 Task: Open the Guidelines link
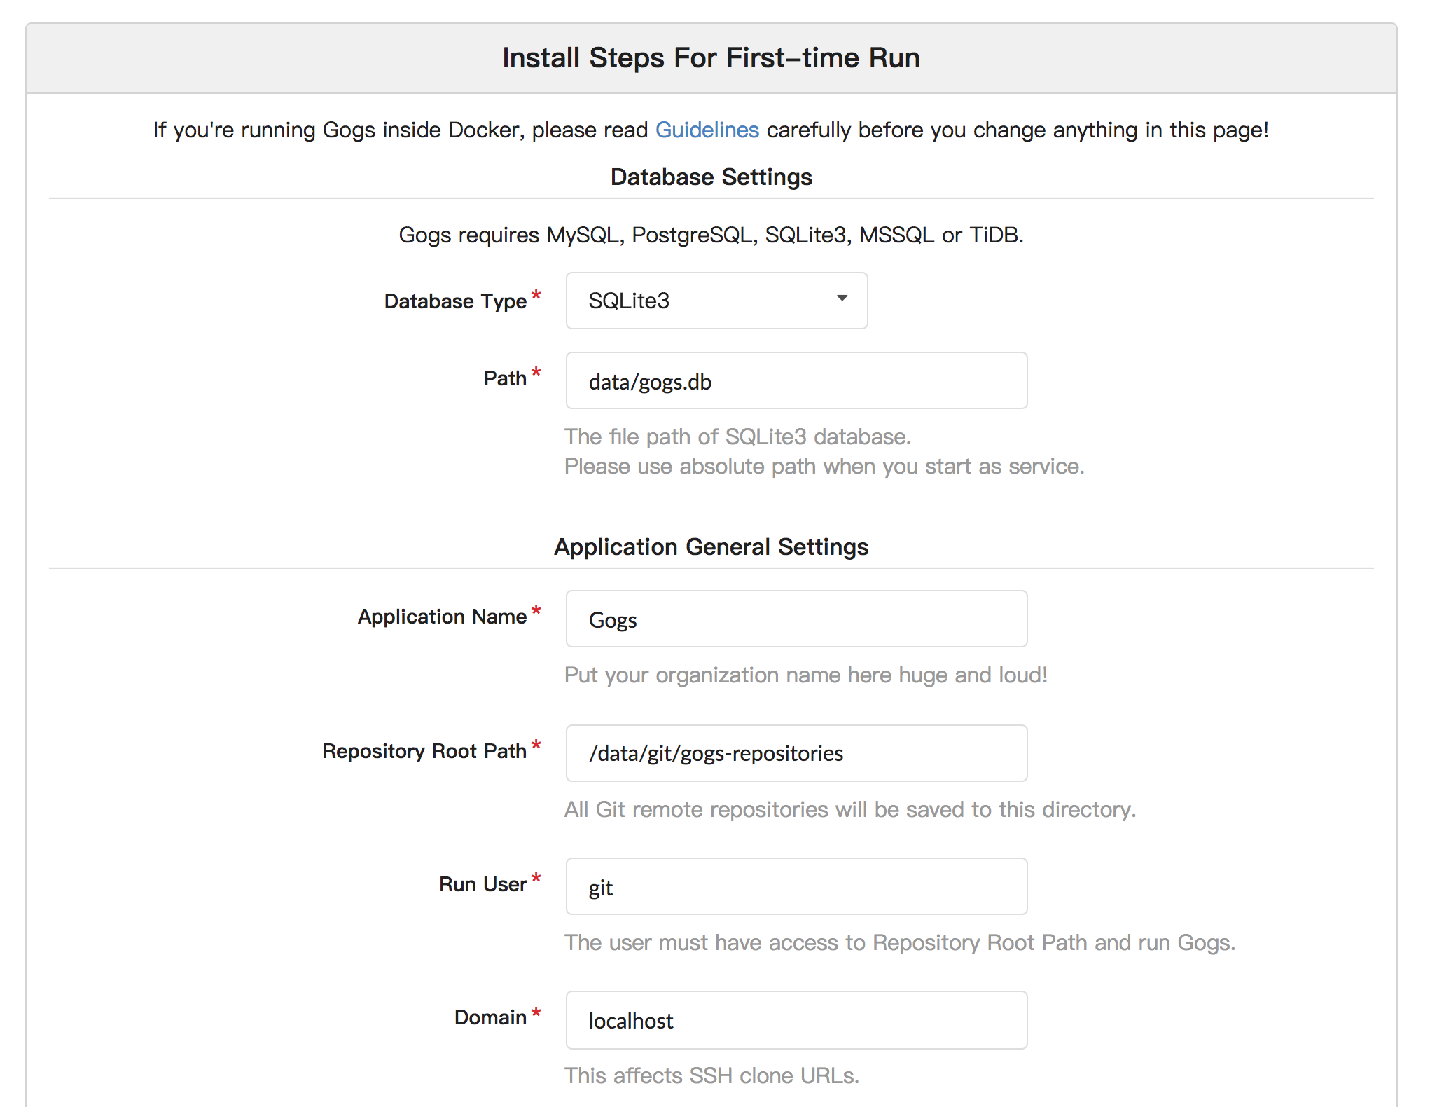(x=707, y=130)
